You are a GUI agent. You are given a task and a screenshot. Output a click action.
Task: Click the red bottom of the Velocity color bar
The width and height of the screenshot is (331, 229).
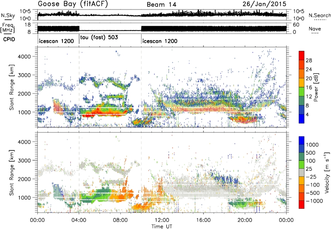[302, 205]
